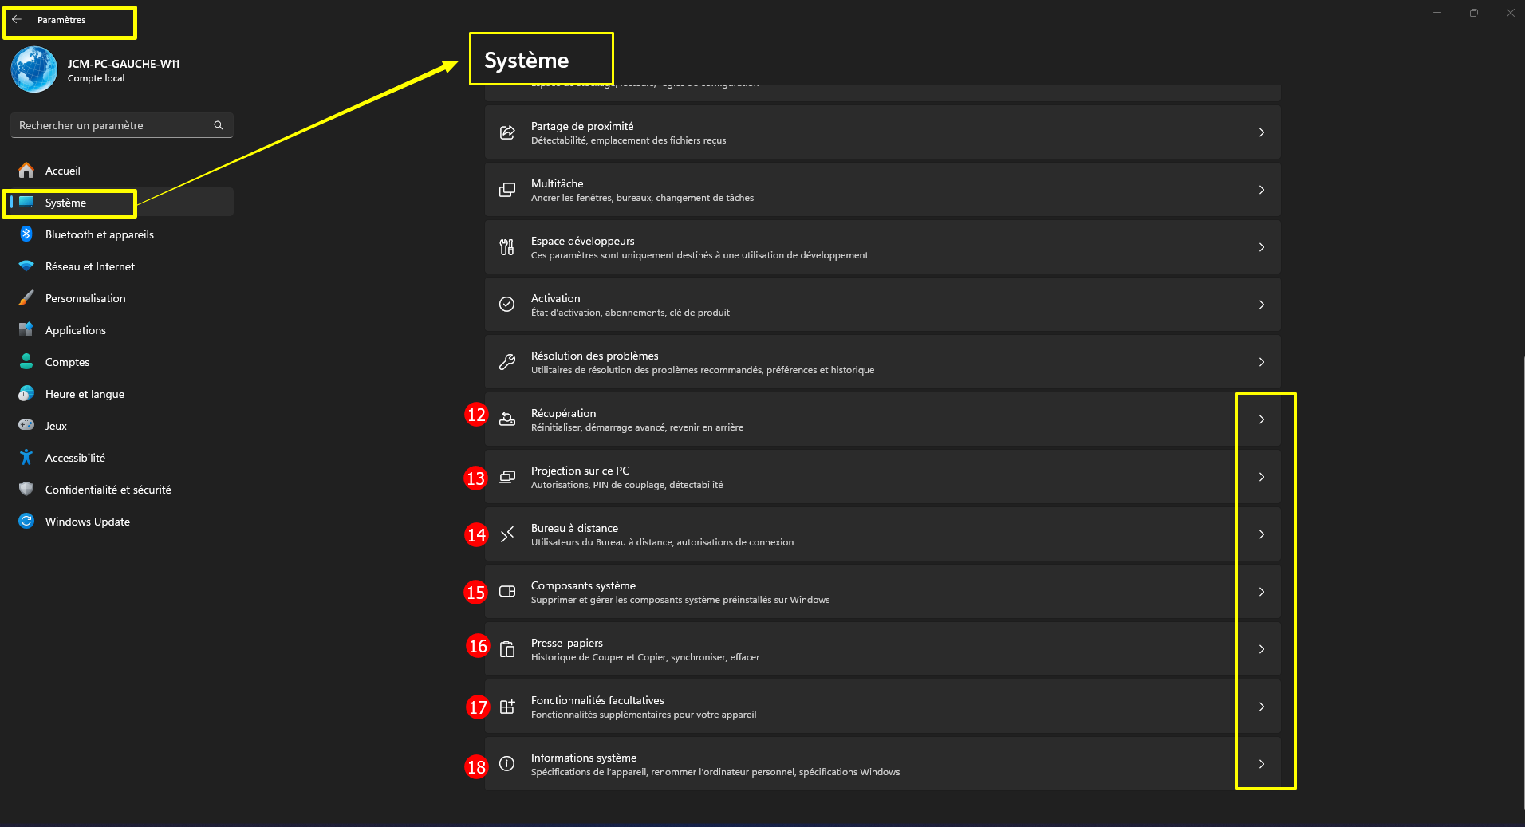Click the Activation checkmark icon

(507, 305)
